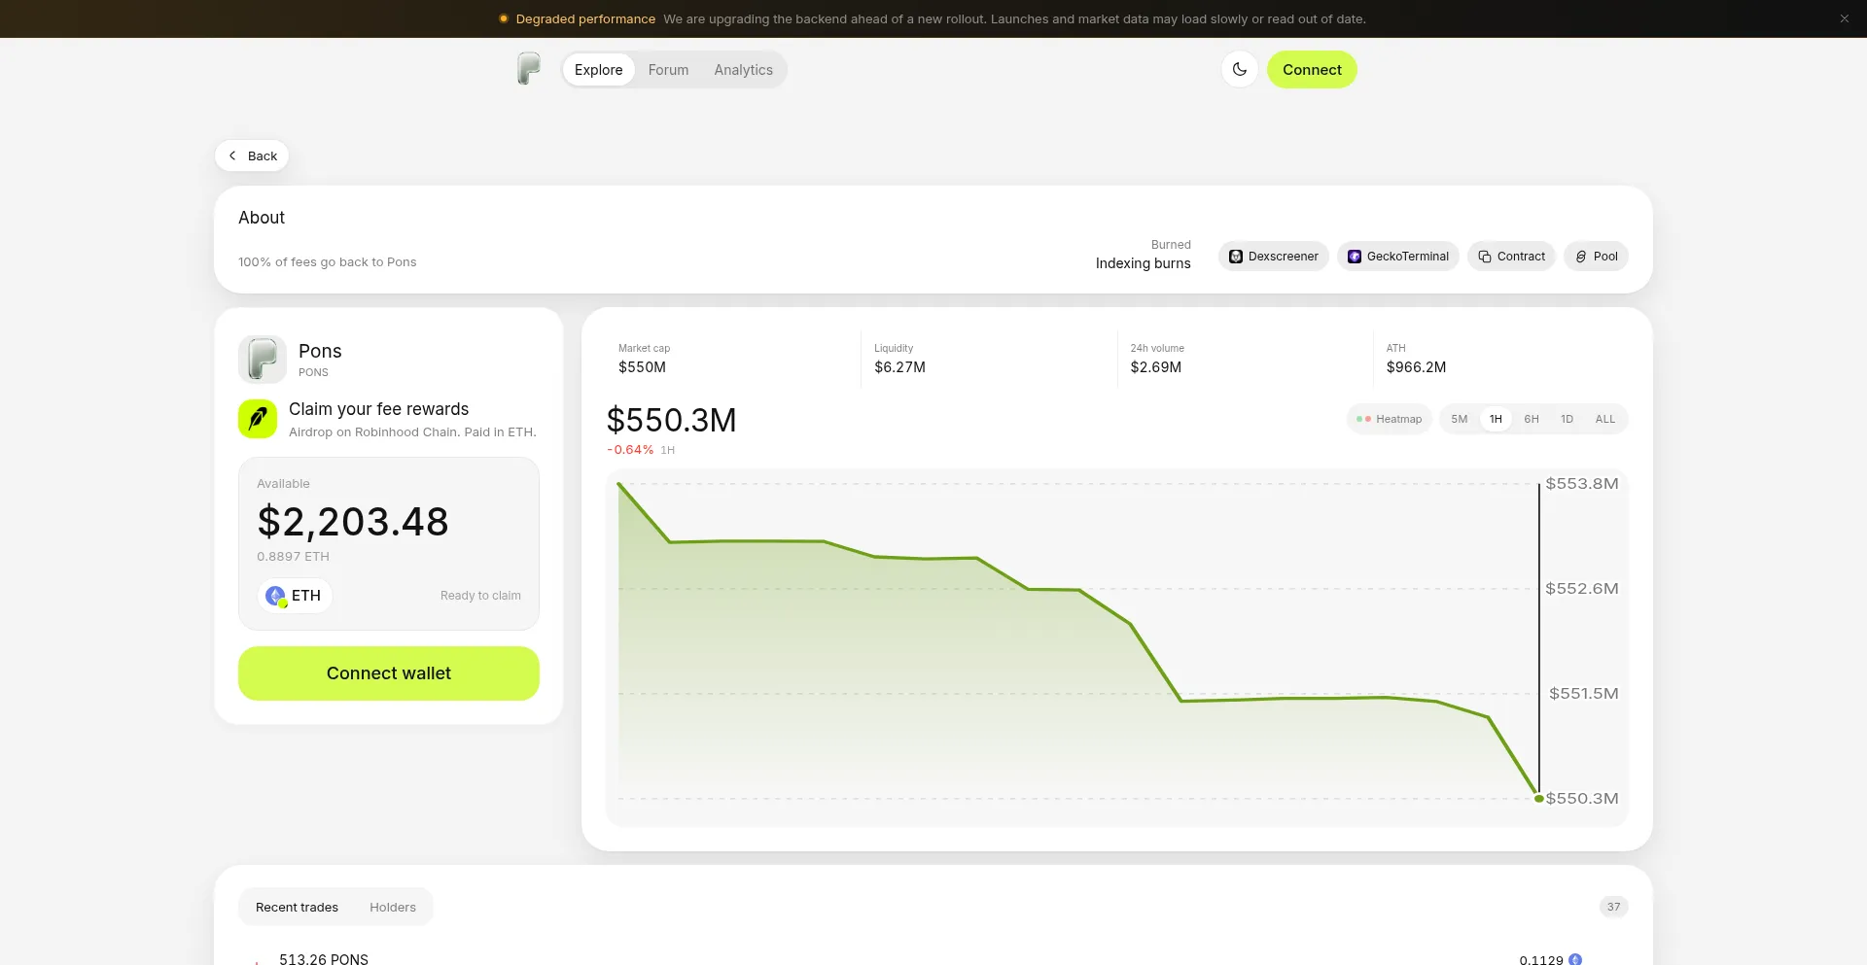Click the -0.64% change indicator
This screenshot has height=965, width=1867.
(x=630, y=450)
